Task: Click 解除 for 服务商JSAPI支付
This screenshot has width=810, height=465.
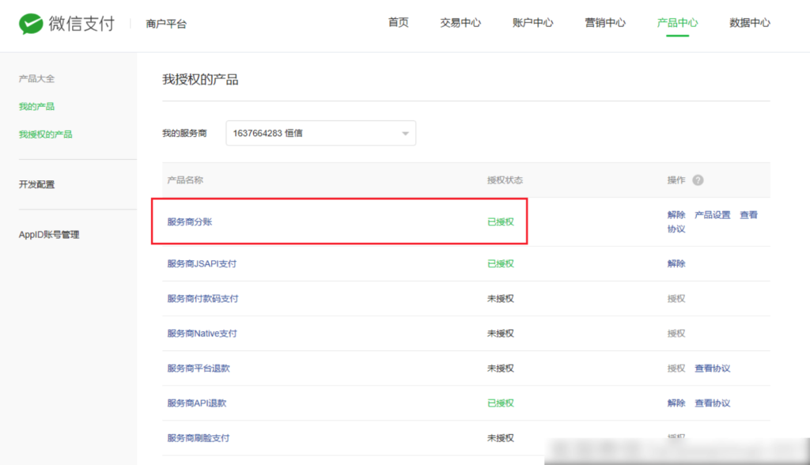Action: pyautogui.click(x=676, y=263)
